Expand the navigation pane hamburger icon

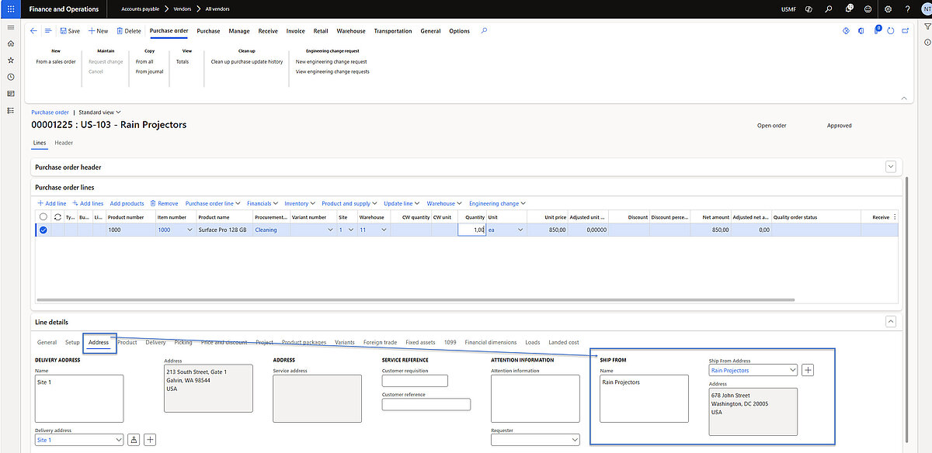[10, 27]
